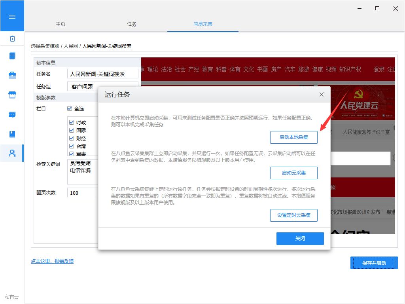
Task: Open the chat messages icon
Action: [12, 115]
